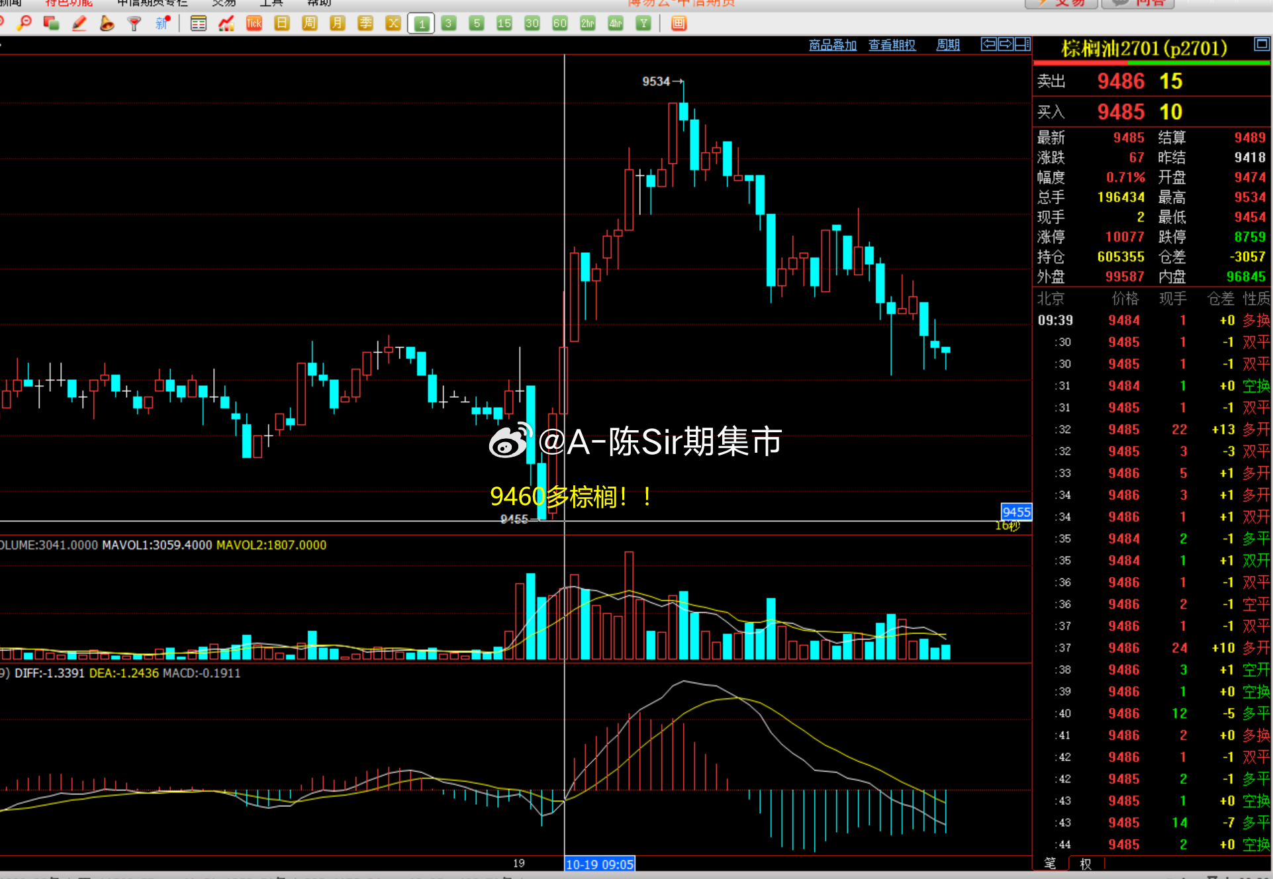
Task: Select daily 日 period icon
Action: (x=282, y=24)
